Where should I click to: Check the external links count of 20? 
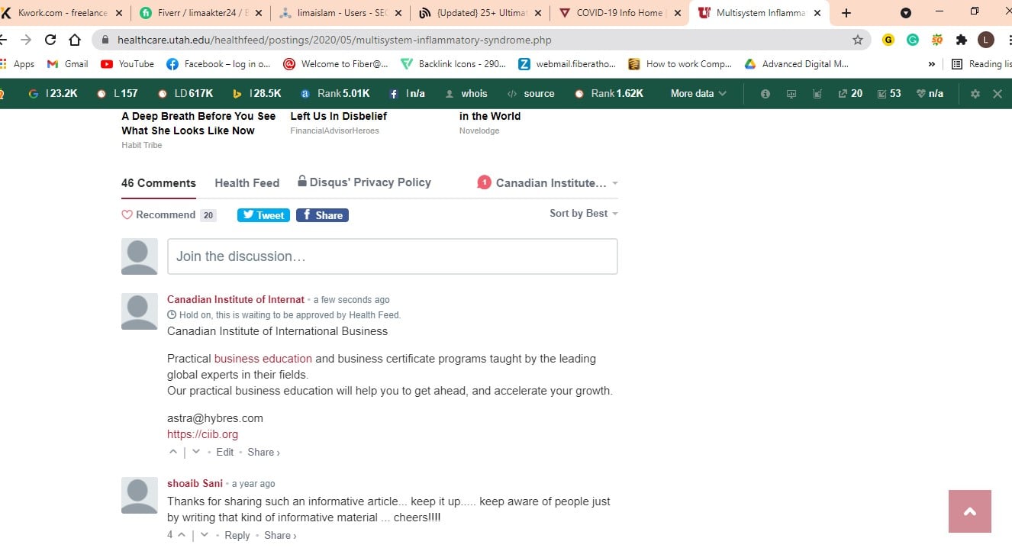click(851, 93)
